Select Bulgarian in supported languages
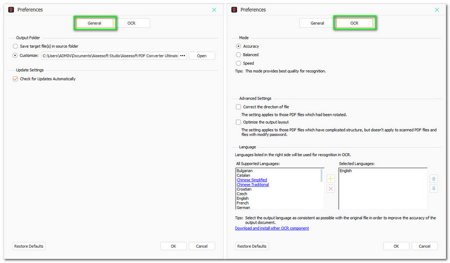This screenshot has height=263, width=450. pyautogui.click(x=245, y=171)
